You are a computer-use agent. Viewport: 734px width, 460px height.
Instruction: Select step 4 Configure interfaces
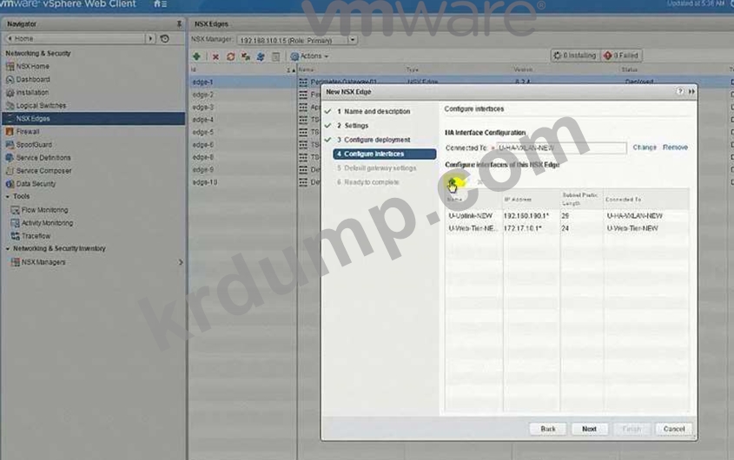(384, 154)
